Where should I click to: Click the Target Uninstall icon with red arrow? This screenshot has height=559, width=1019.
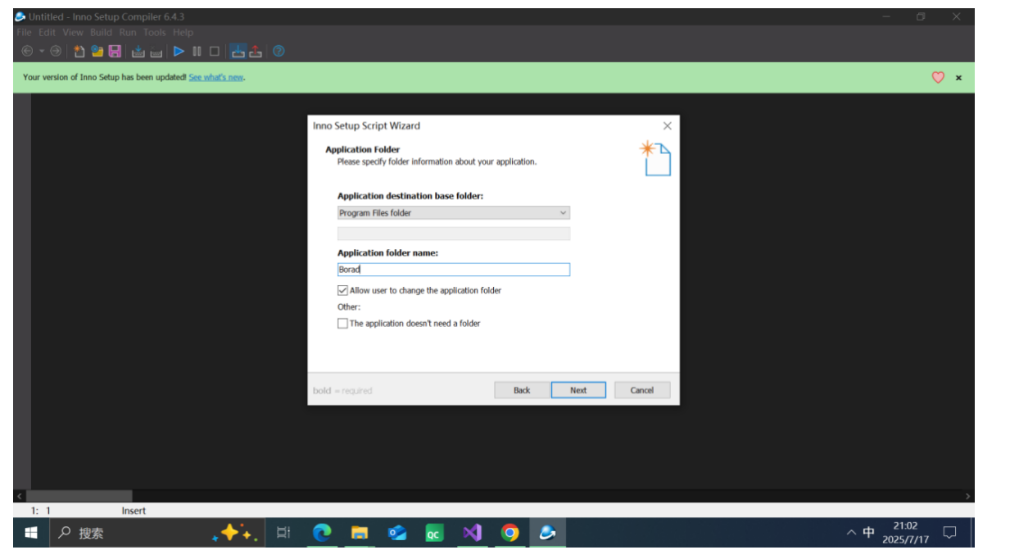(x=256, y=51)
